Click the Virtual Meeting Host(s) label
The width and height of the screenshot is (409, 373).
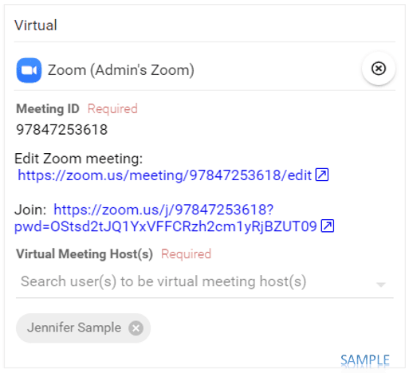(85, 254)
